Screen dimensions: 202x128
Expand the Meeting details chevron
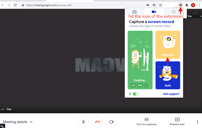pyautogui.click(x=31, y=122)
